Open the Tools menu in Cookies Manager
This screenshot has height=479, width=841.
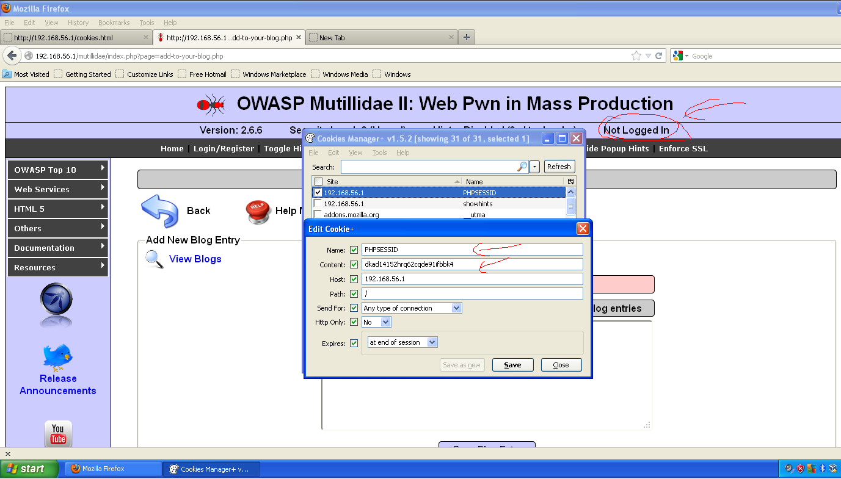pos(379,153)
